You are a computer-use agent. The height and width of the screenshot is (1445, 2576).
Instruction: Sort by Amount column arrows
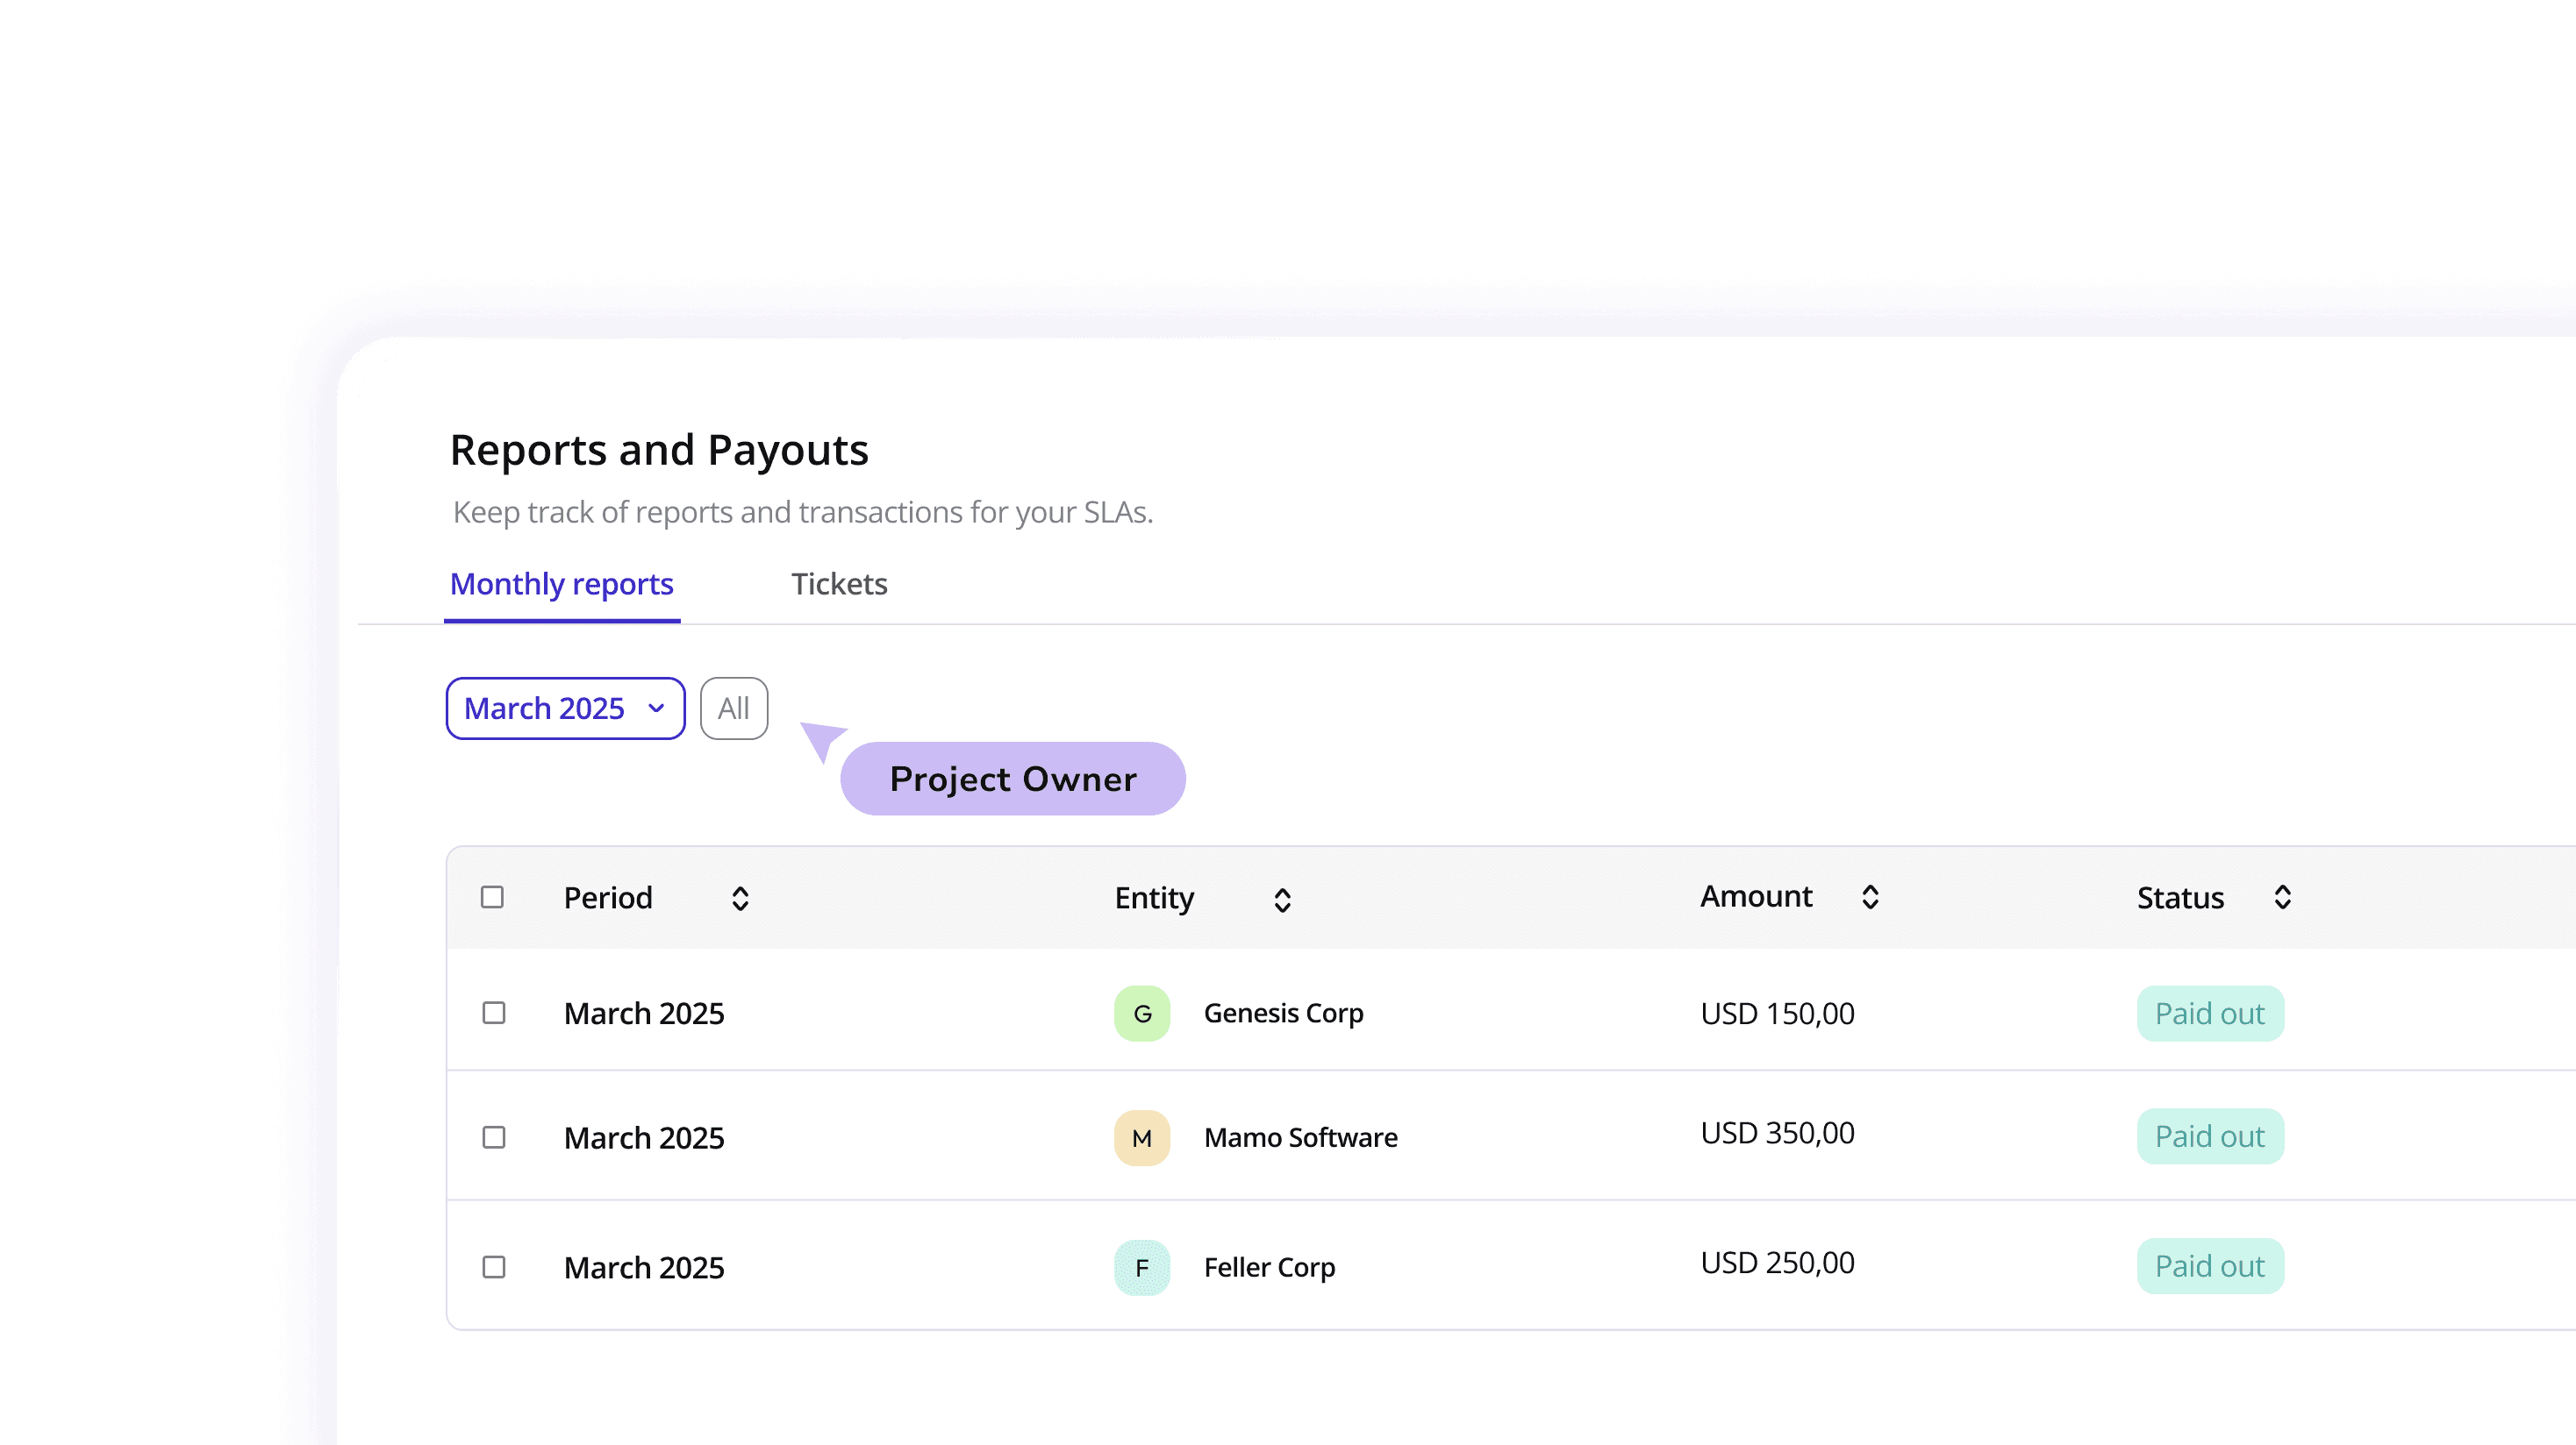1870,896
